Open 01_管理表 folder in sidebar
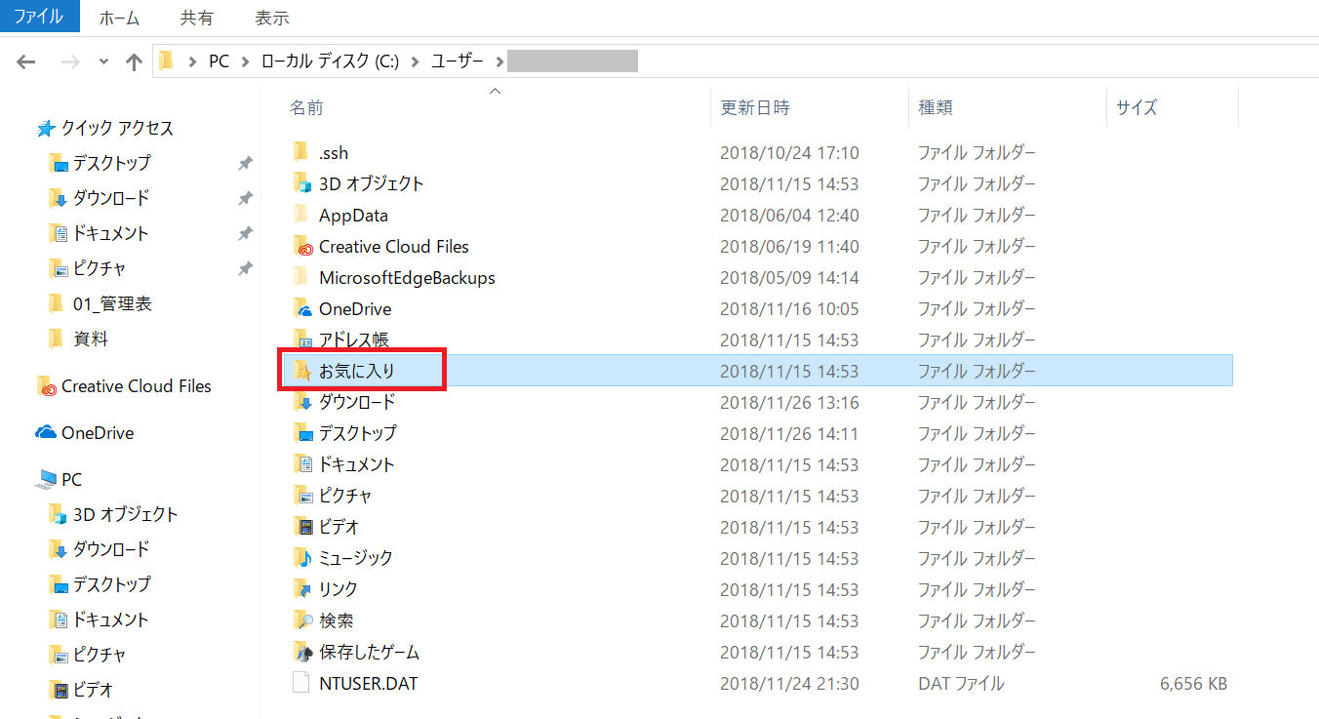 pos(112,303)
